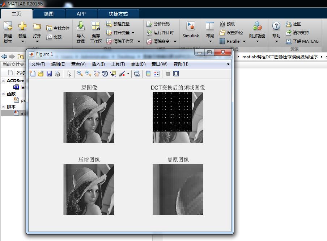The width and height of the screenshot is (327, 241).
Task: Launch Simulink from the ribbon
Action: [x=191, y=30]
